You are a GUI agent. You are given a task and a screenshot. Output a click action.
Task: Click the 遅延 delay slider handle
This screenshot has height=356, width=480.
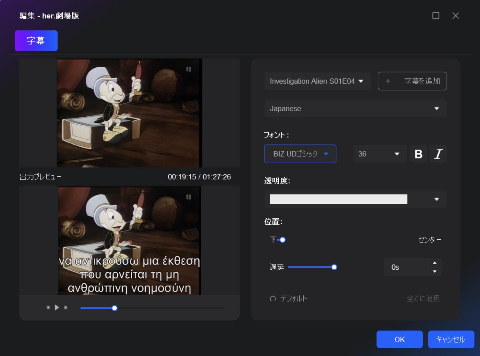tap(334, 267)
